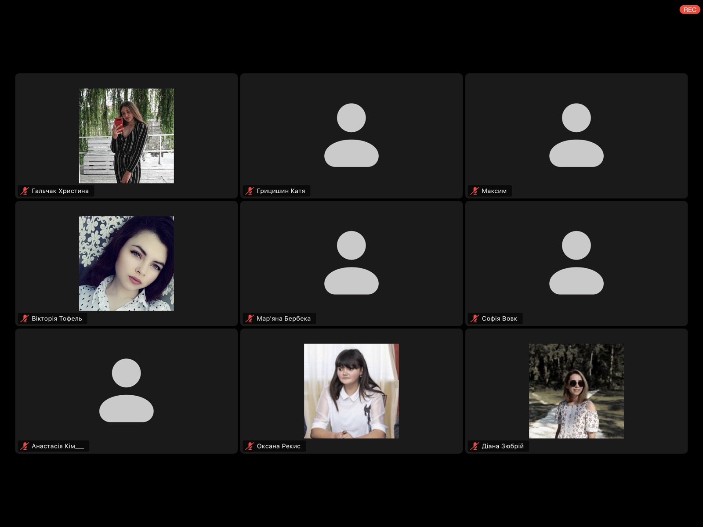Click the name label Гальчак Христина
The image size is (703, 527).
60,191
